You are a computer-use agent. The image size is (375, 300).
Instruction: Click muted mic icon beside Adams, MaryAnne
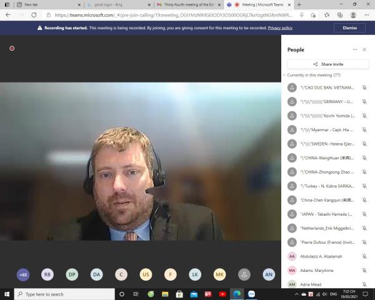364,270
